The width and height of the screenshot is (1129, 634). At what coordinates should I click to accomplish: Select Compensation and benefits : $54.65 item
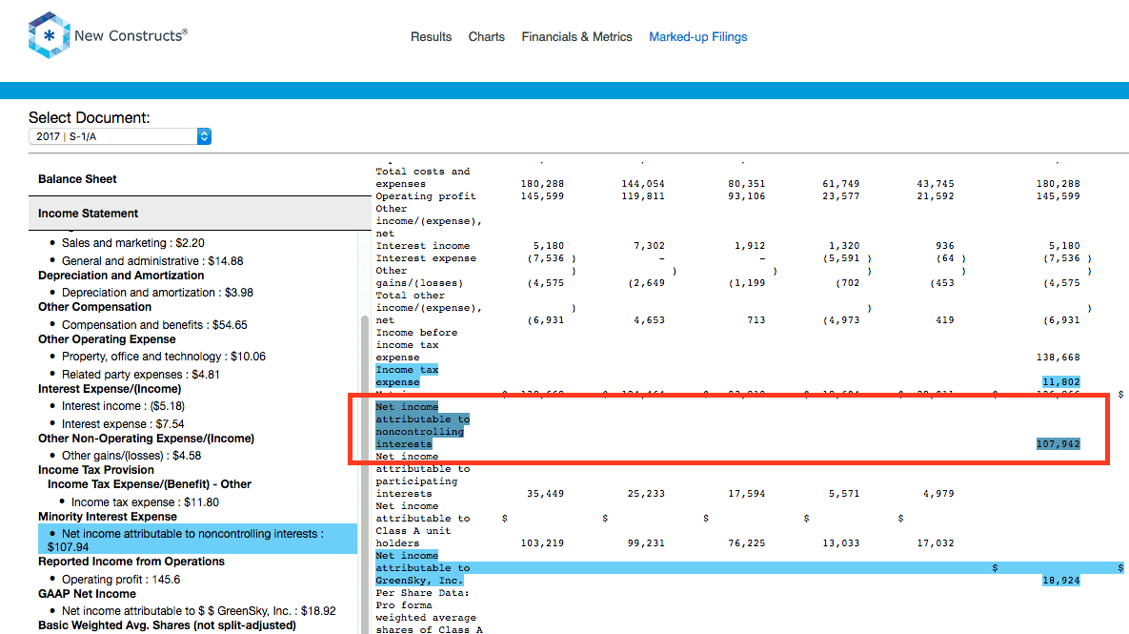[154, 325]
